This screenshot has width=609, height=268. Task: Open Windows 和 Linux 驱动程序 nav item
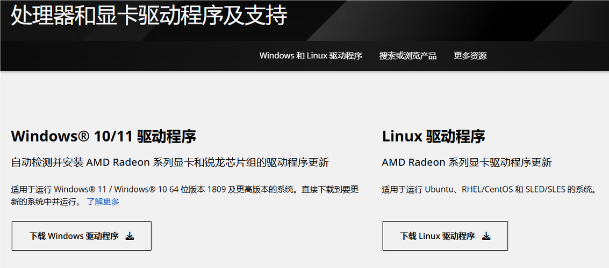tap(311, 56)
